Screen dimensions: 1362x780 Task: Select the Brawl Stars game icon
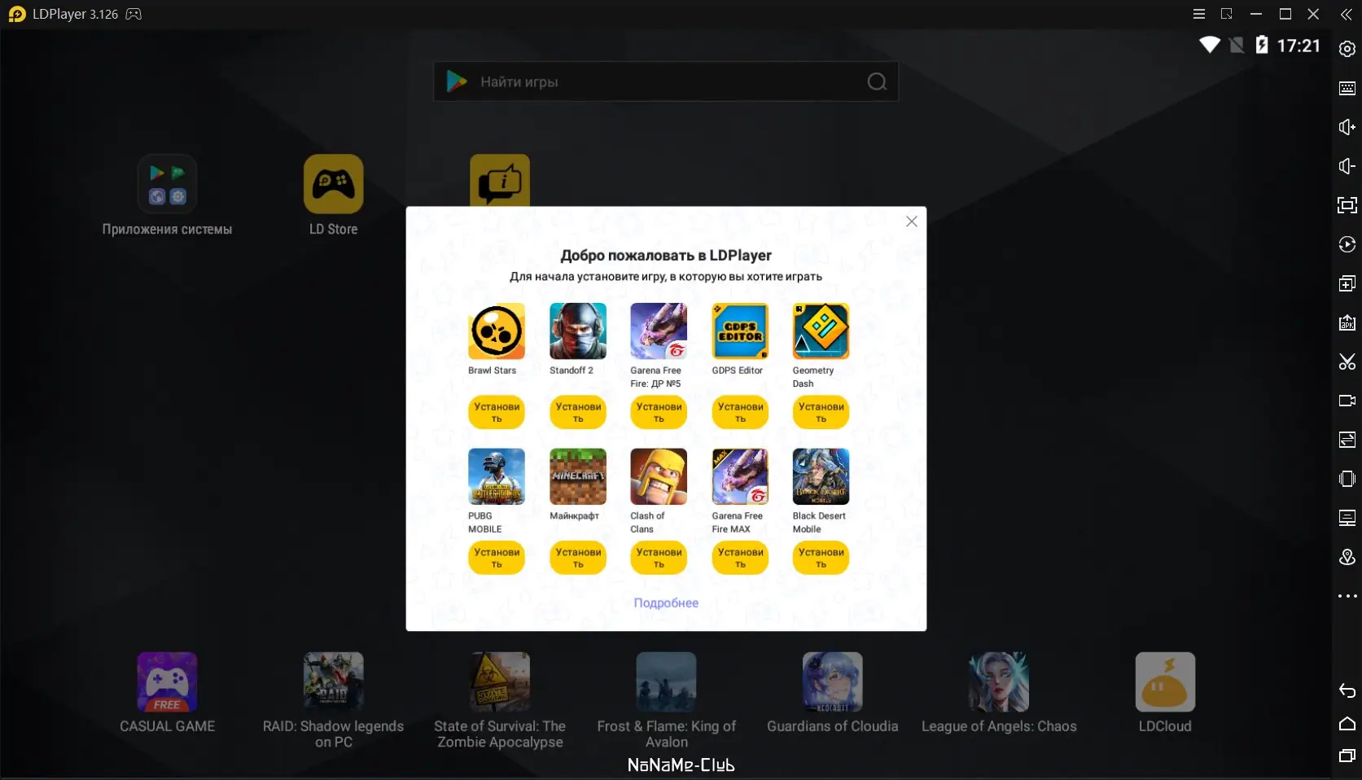(497, 331)
